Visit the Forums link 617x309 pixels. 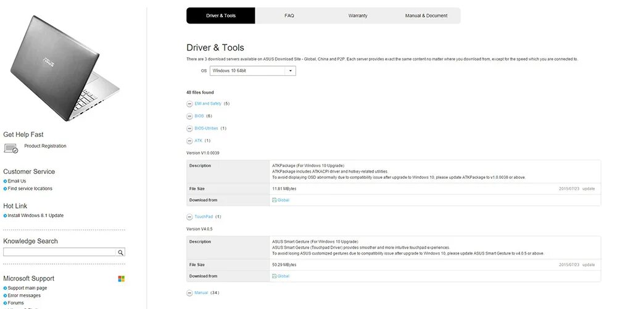point(16,303)
